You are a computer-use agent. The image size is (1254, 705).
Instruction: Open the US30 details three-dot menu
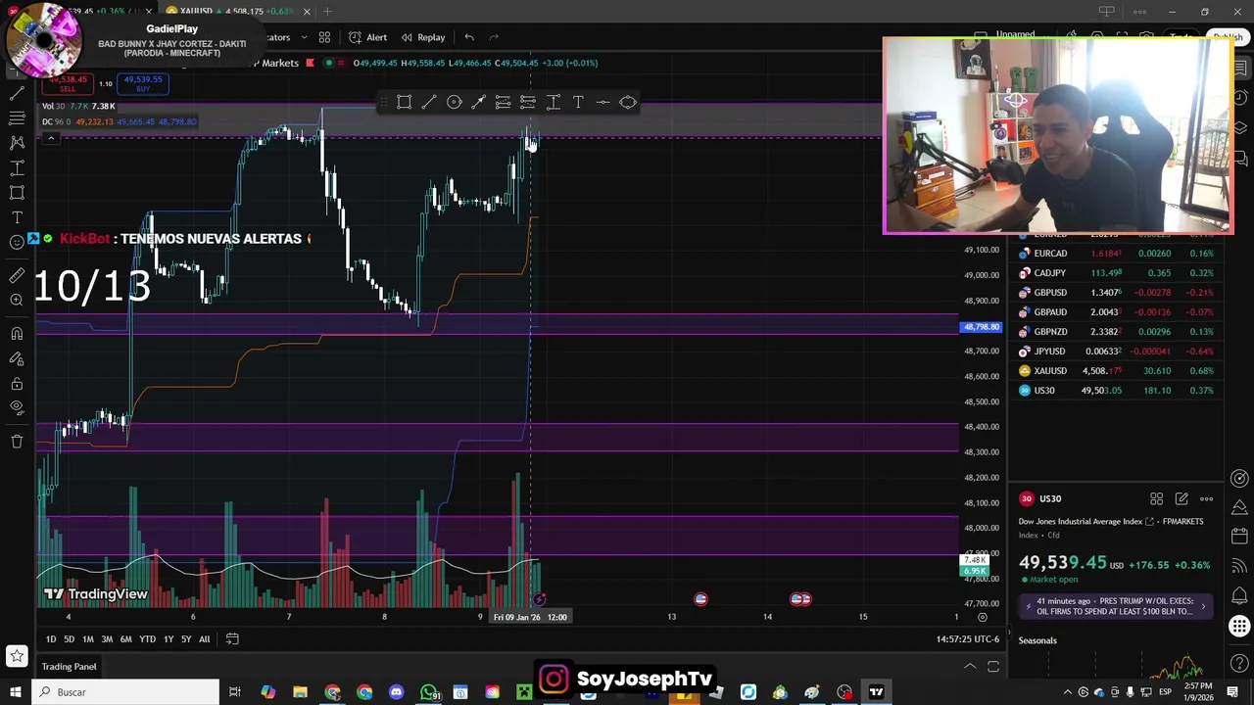(x=1207, y=498)
